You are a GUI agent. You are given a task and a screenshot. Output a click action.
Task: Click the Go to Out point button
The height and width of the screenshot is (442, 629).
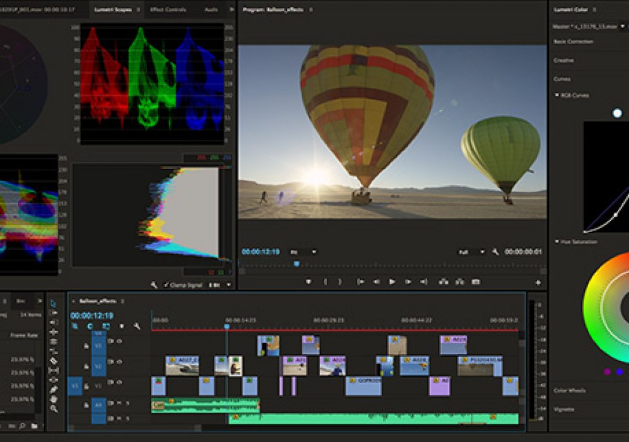coord(424,282)
